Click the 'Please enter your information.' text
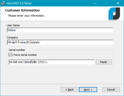Viewport: 124px width, 96px height. (x=27, y=16)
